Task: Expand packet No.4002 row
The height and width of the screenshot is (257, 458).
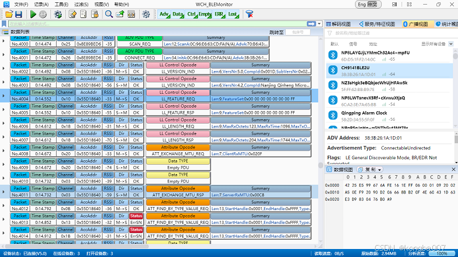Action: click(x=3, y=68)
